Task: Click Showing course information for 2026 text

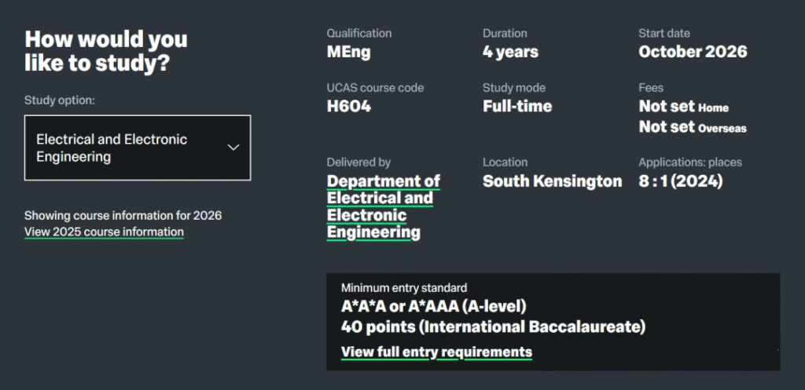Action: [x=123, y=215]
